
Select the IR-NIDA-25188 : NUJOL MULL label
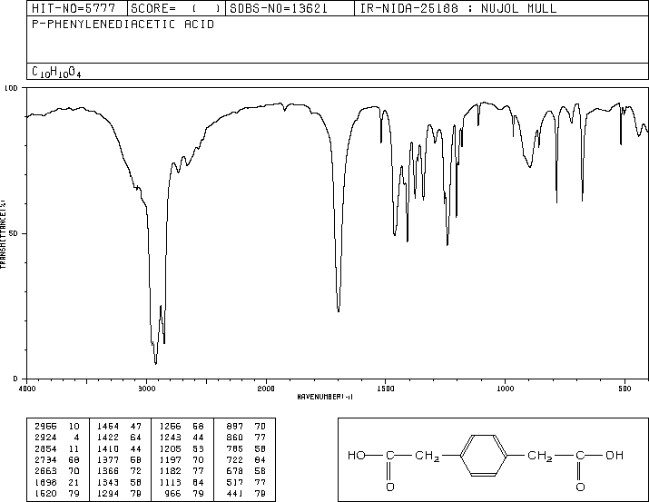pyautogui.click(x=458, y=8)
